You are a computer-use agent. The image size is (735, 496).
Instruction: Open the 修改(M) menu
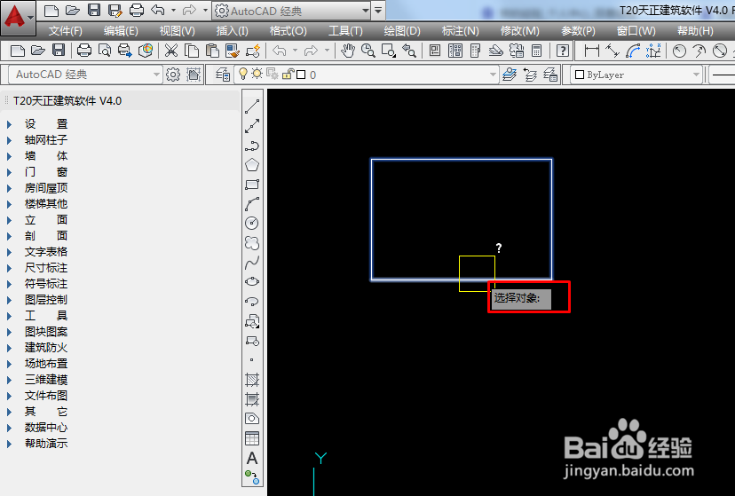(x=520, y=31)
